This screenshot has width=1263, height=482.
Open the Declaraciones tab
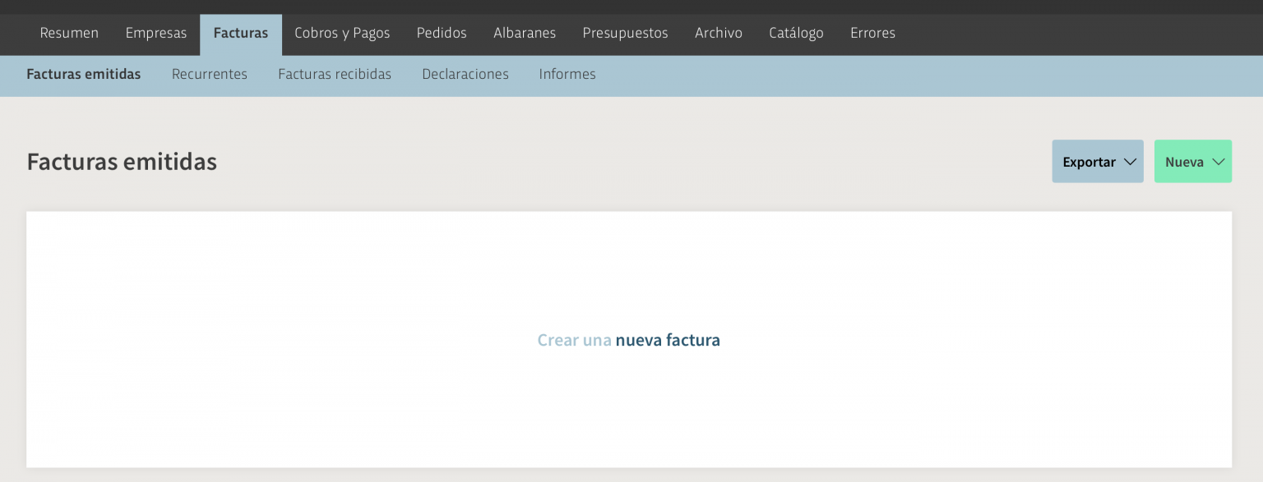465,75
